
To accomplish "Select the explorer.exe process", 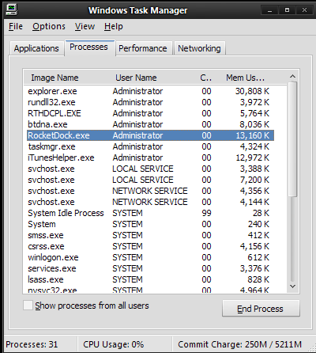I will tap(151, 91).
